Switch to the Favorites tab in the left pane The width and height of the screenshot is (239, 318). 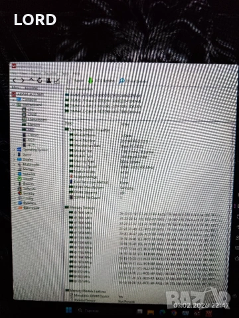coord(31,88)
